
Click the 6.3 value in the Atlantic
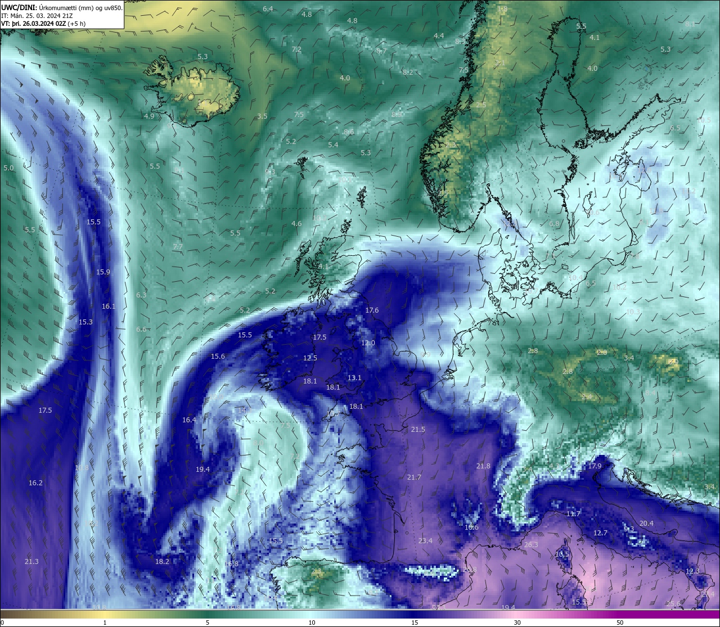[141, 295]
